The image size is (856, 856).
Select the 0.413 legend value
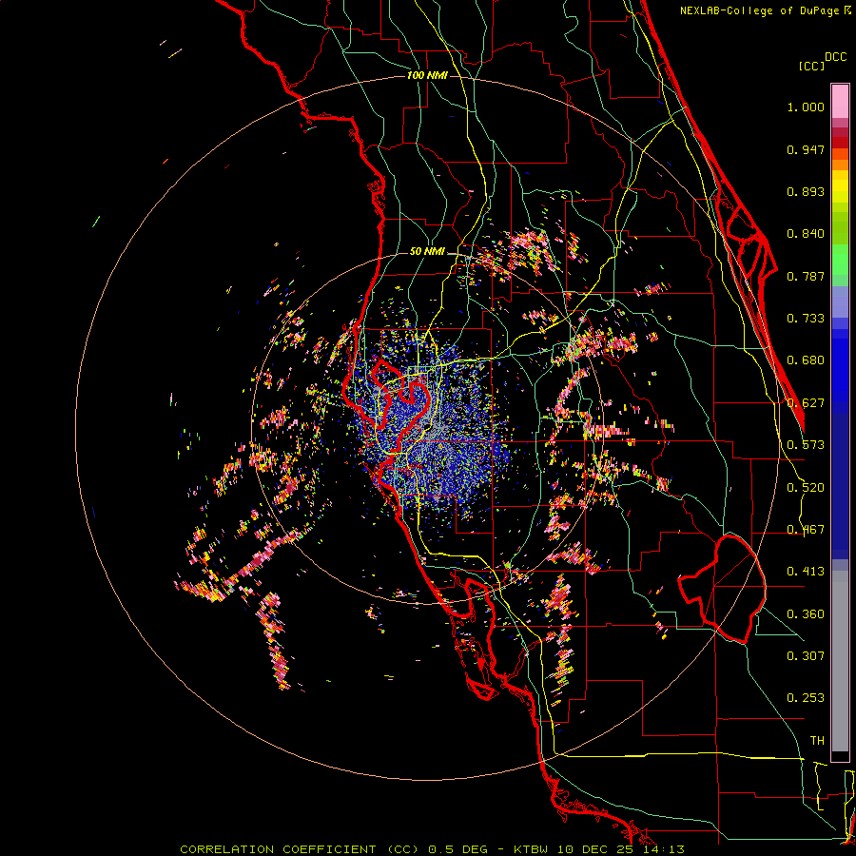point(806,572)
